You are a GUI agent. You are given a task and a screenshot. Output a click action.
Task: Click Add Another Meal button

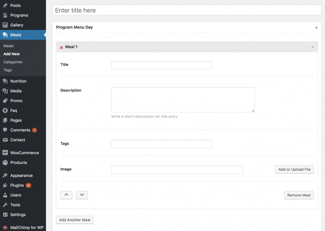75,220
